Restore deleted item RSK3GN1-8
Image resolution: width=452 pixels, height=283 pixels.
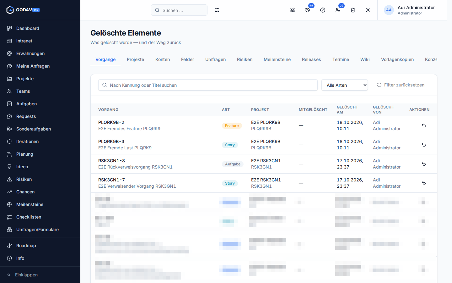(x=424, y=164)
